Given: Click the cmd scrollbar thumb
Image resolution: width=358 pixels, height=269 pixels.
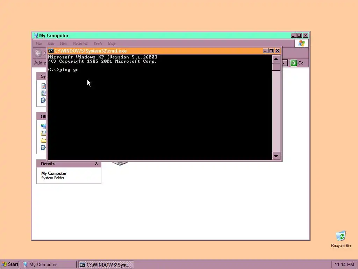Looking at the screenshot, I should (276, 67).
